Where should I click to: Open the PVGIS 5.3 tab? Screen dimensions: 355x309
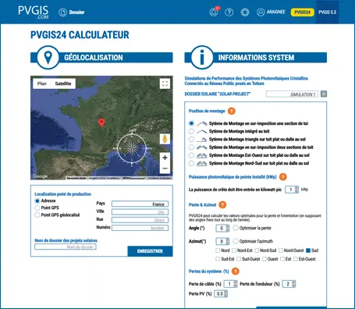pyautogui.click(x=328, y=12)
